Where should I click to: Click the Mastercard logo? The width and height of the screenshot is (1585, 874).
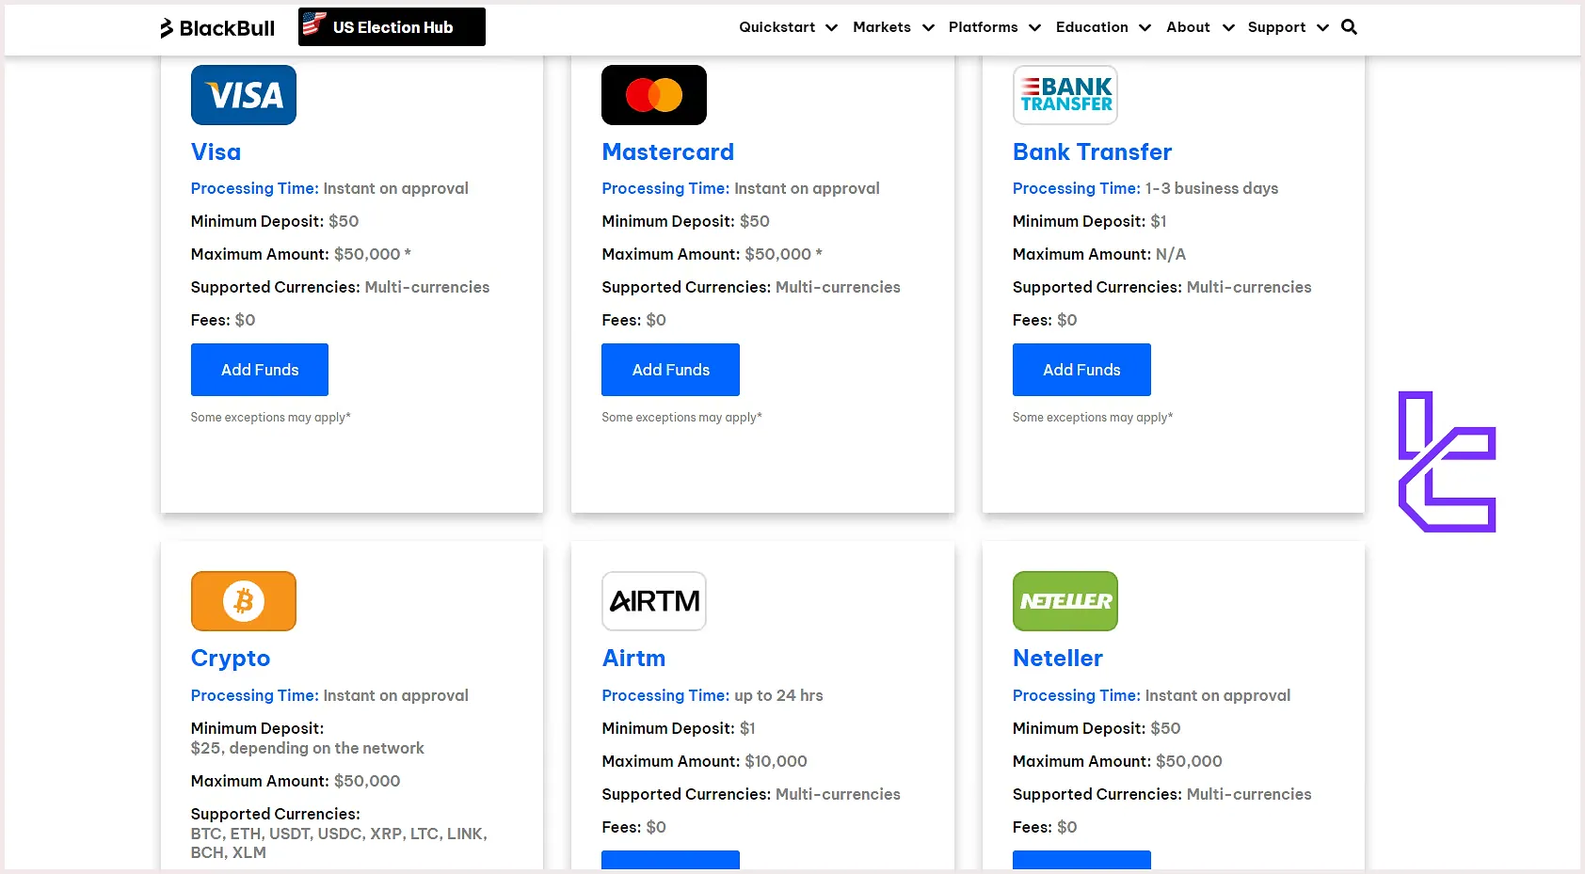(x=654, y=95)
